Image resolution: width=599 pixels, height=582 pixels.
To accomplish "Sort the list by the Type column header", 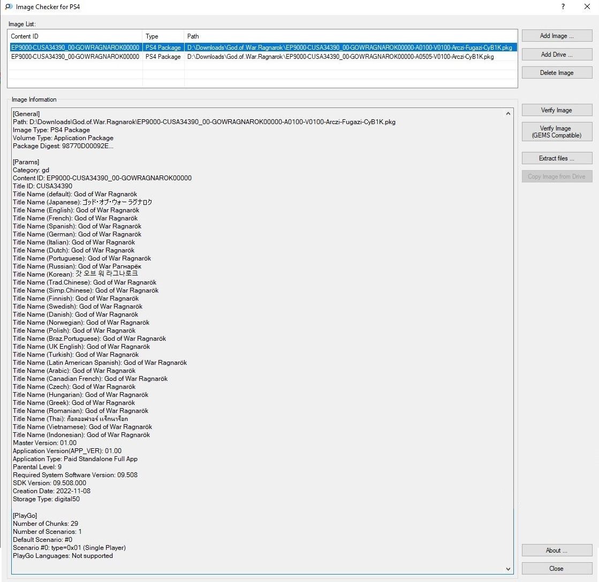I will click(x=163, y=36).
